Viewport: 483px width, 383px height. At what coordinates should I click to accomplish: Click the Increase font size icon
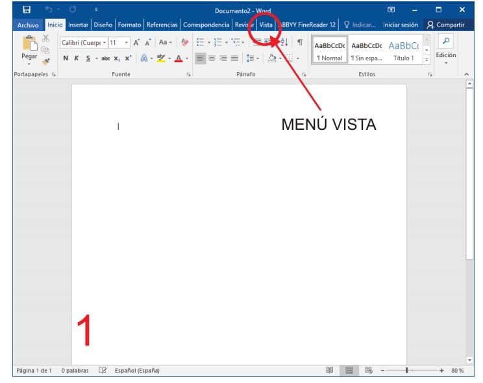pos(136,43)
